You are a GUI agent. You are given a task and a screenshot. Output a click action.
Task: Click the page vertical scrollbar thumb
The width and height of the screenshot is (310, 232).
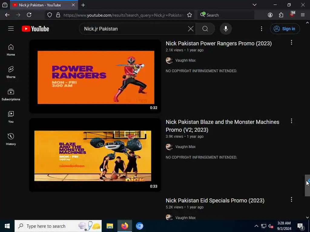307,185
